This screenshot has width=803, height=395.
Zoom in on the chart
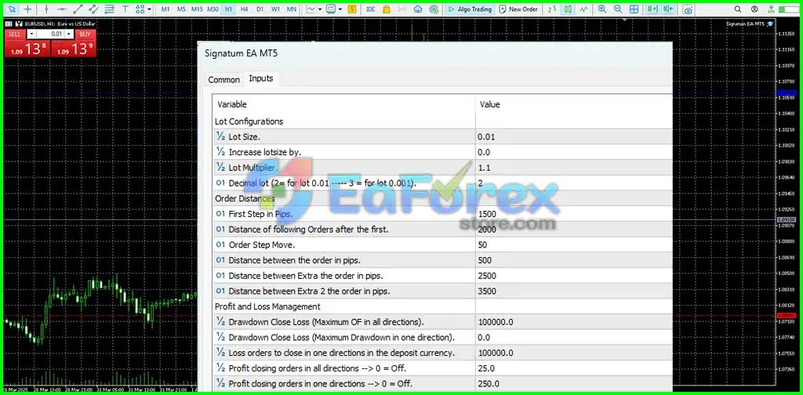[602, 9]
